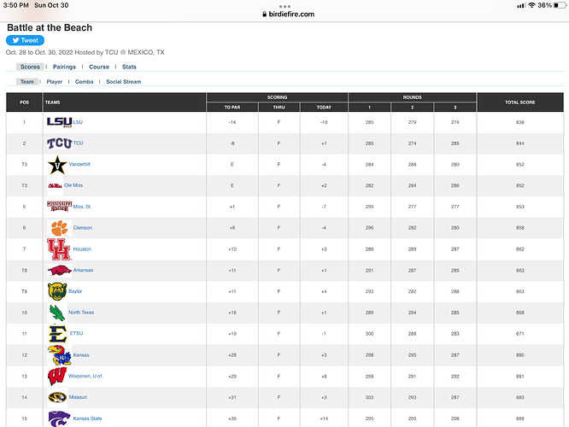Click the TODAY column header
This screenshot has width=569, height=427.
[x=324, y=107]
